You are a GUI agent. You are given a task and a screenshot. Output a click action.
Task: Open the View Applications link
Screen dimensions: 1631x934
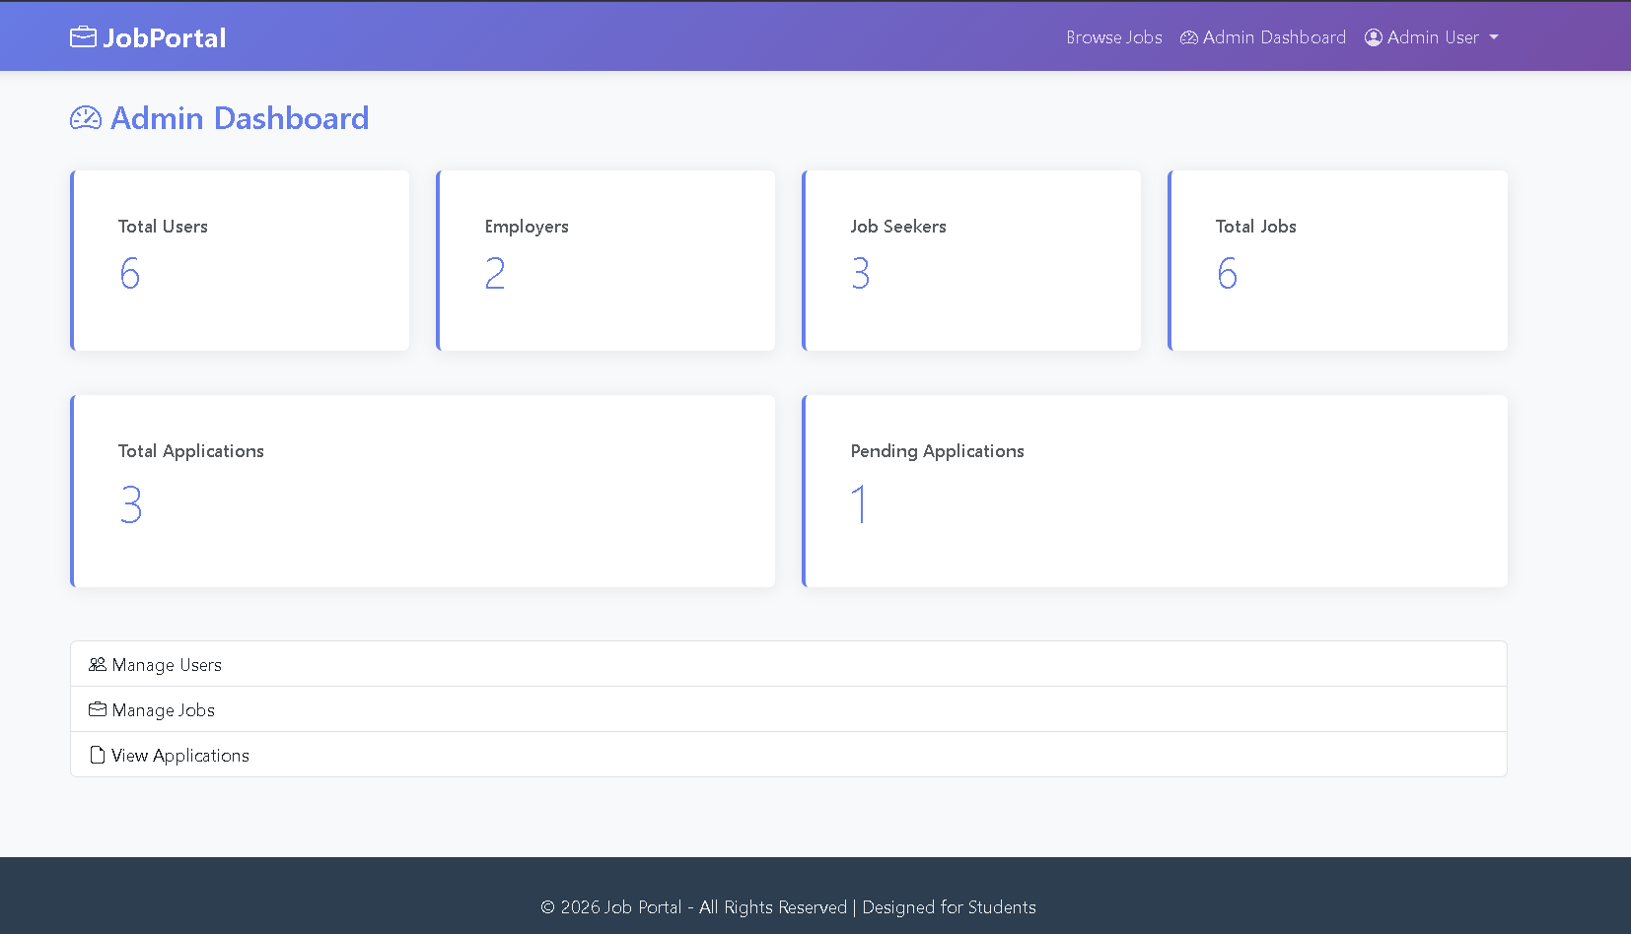(789, 755)
